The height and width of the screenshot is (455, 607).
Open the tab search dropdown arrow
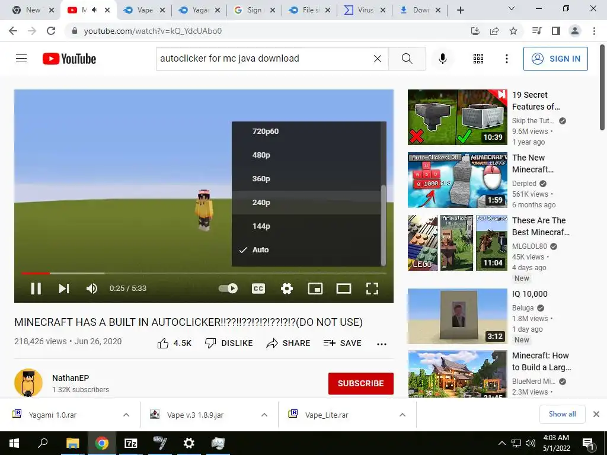pos(512,8)
